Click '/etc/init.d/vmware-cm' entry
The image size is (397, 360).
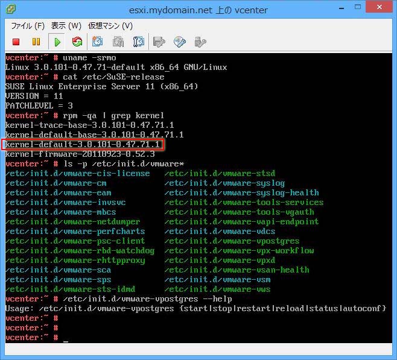[56, 183]
